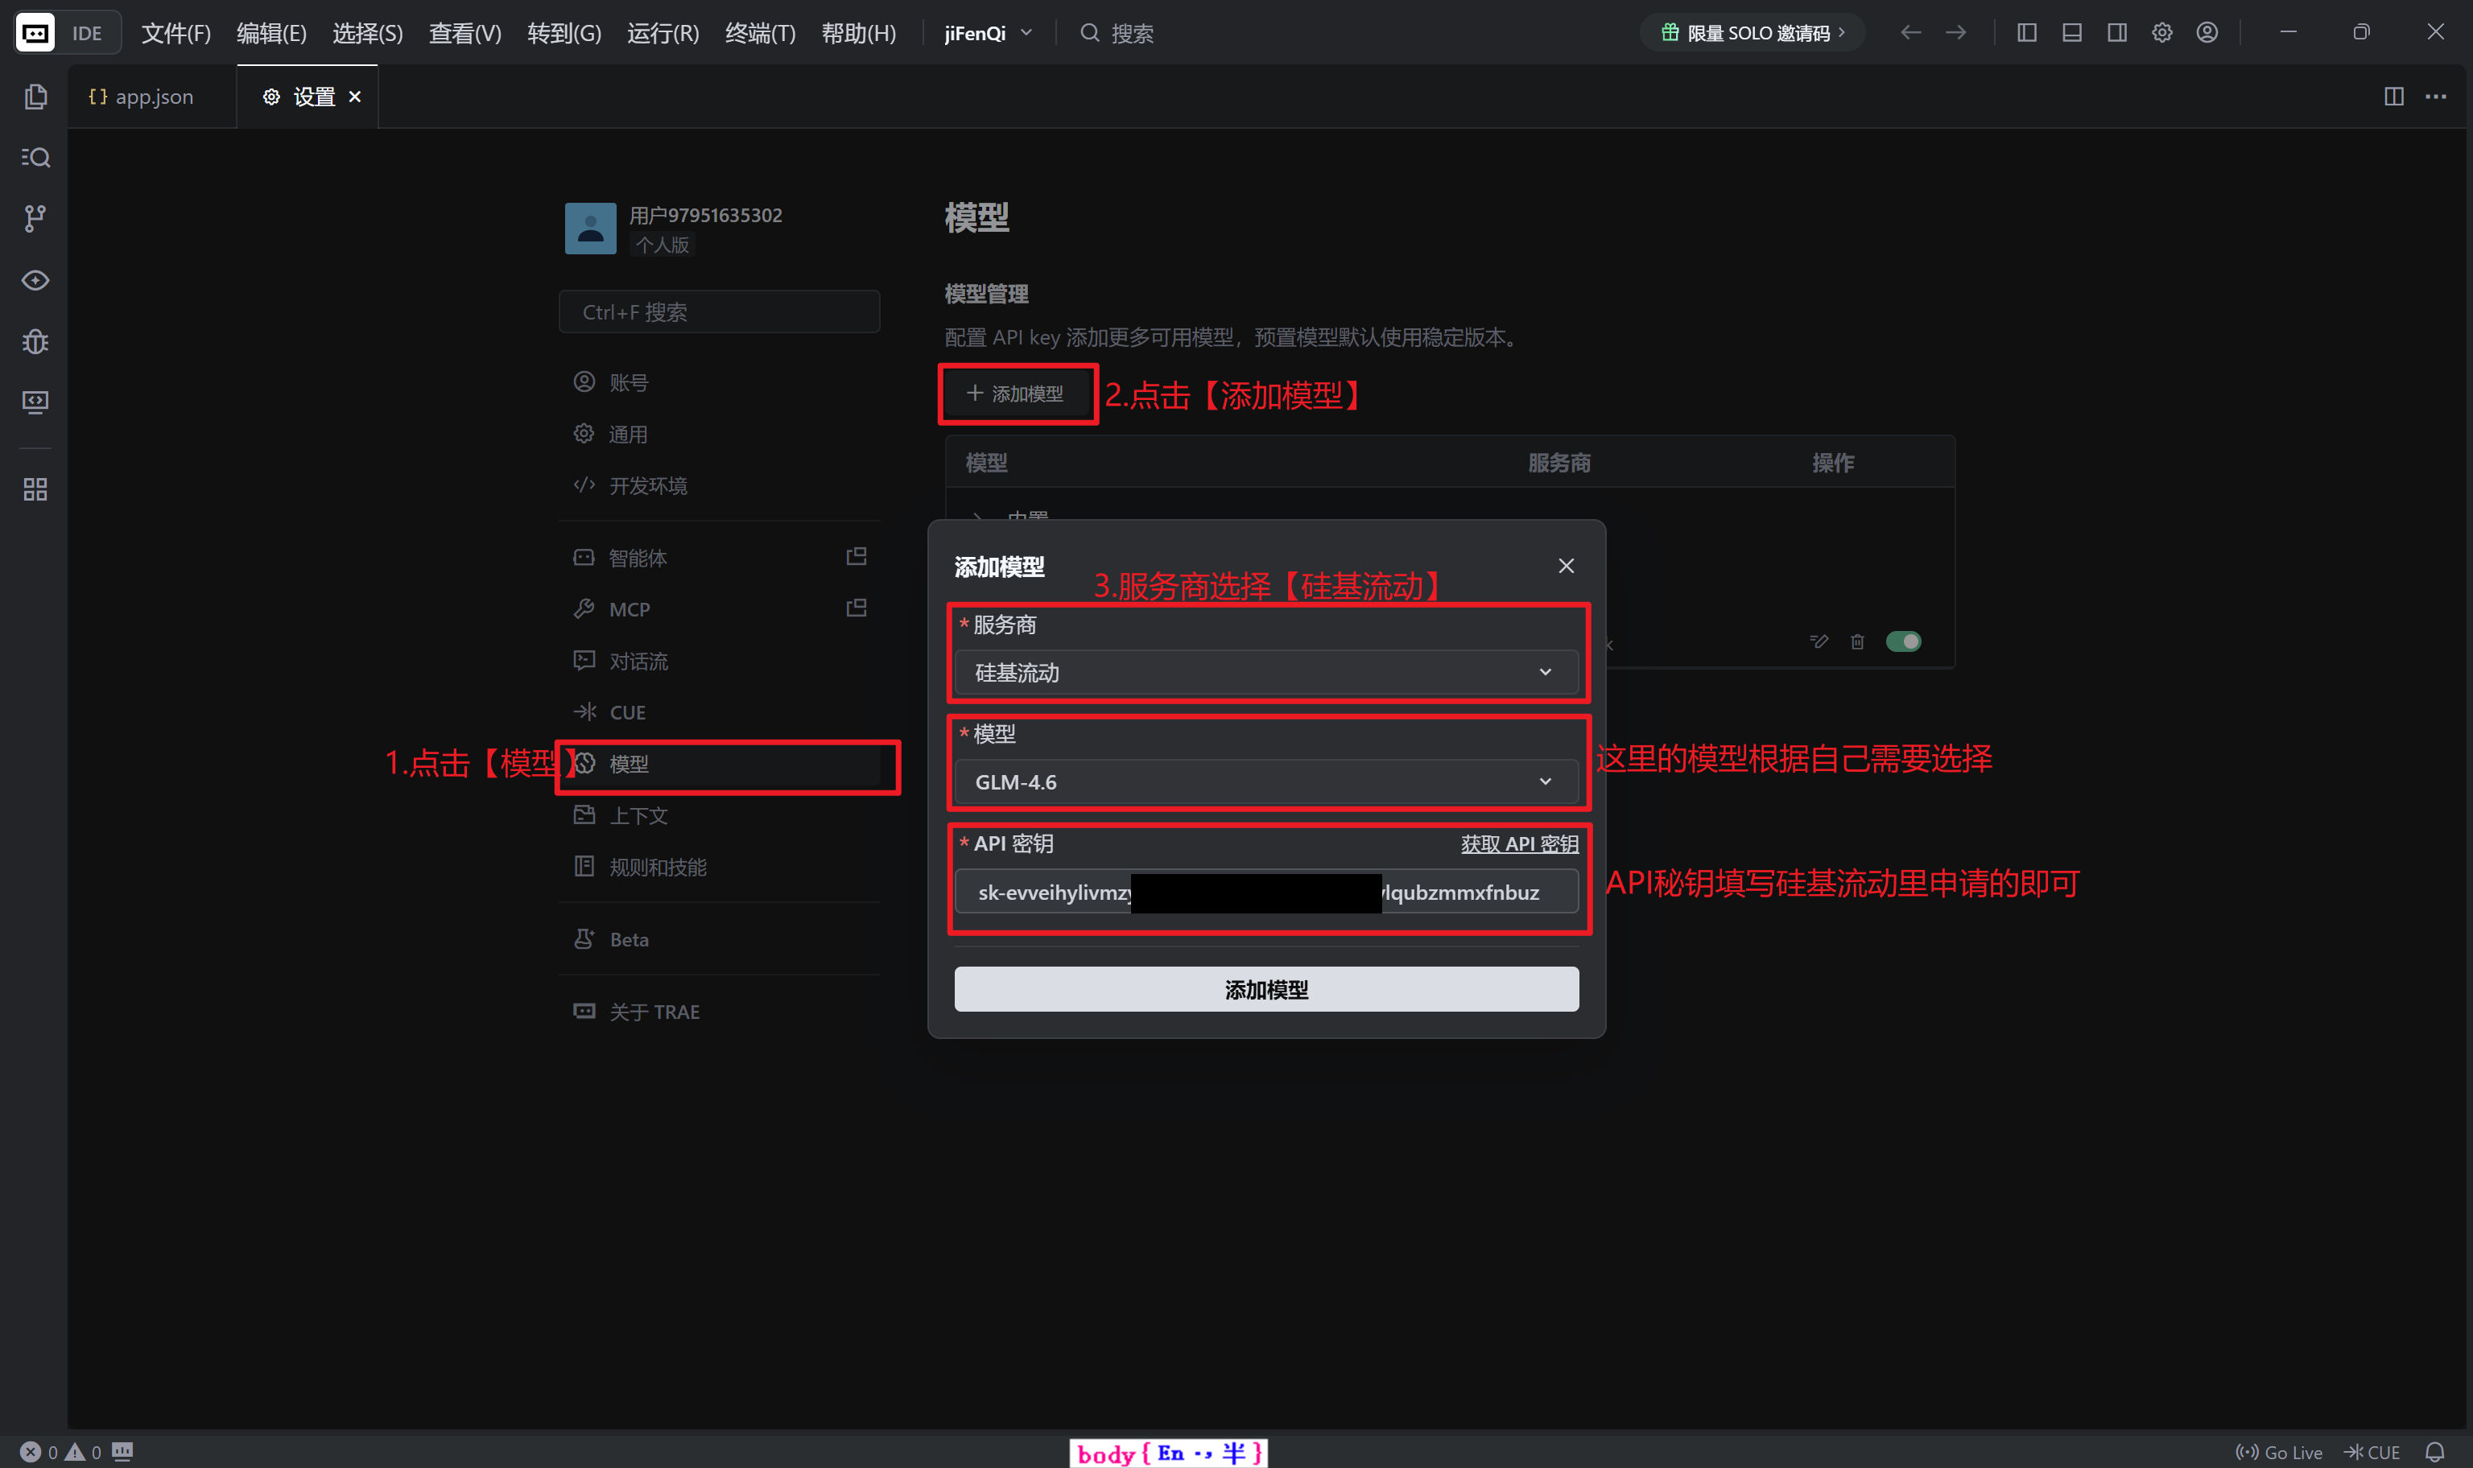Viewport: 2473px width, 1468px height.
Task: Open the account profile icon in title bar
Action: tap(2207, 33)
